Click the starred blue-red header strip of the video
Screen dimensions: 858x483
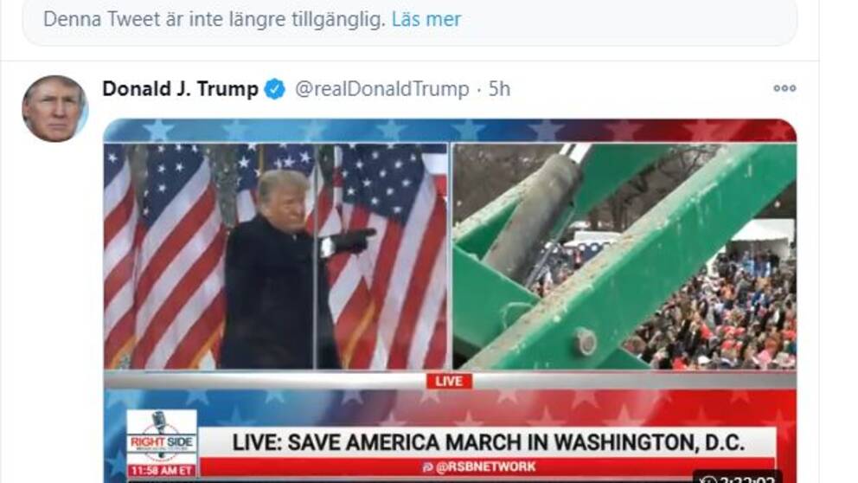[x=450, y=131]
